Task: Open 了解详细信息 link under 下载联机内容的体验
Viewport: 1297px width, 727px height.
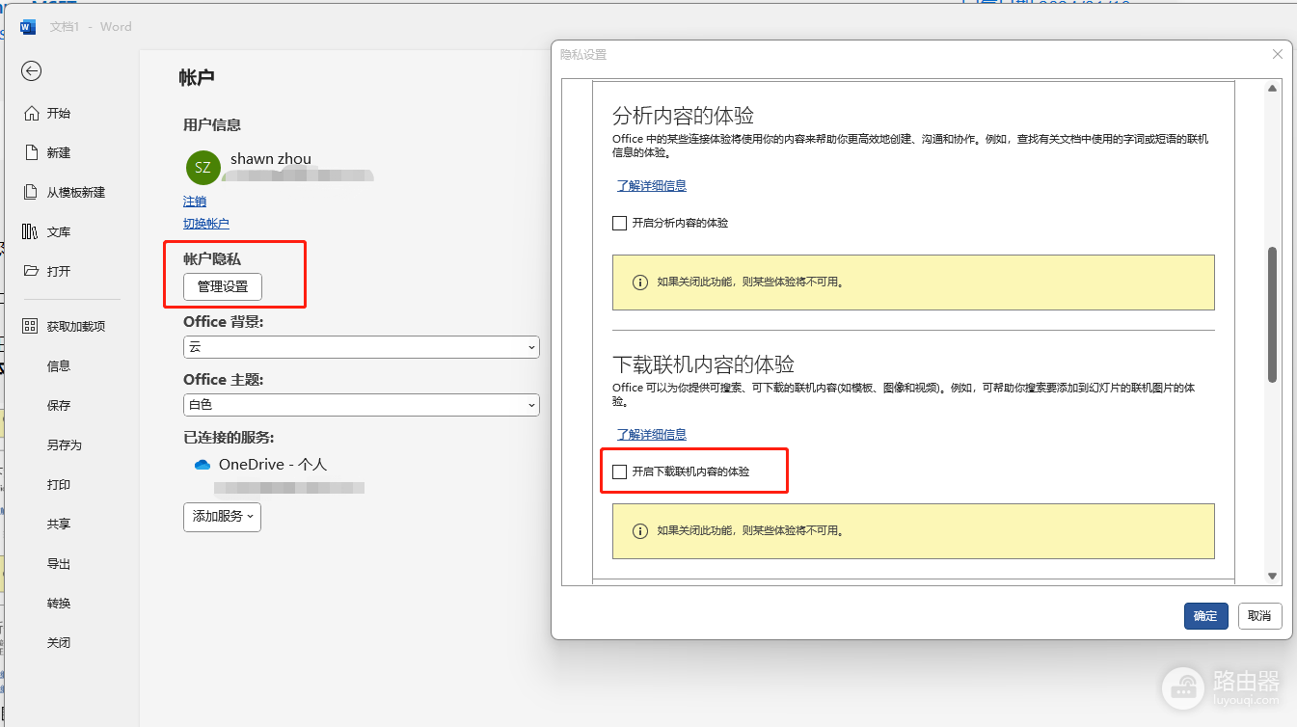Action: pos(652,434)
